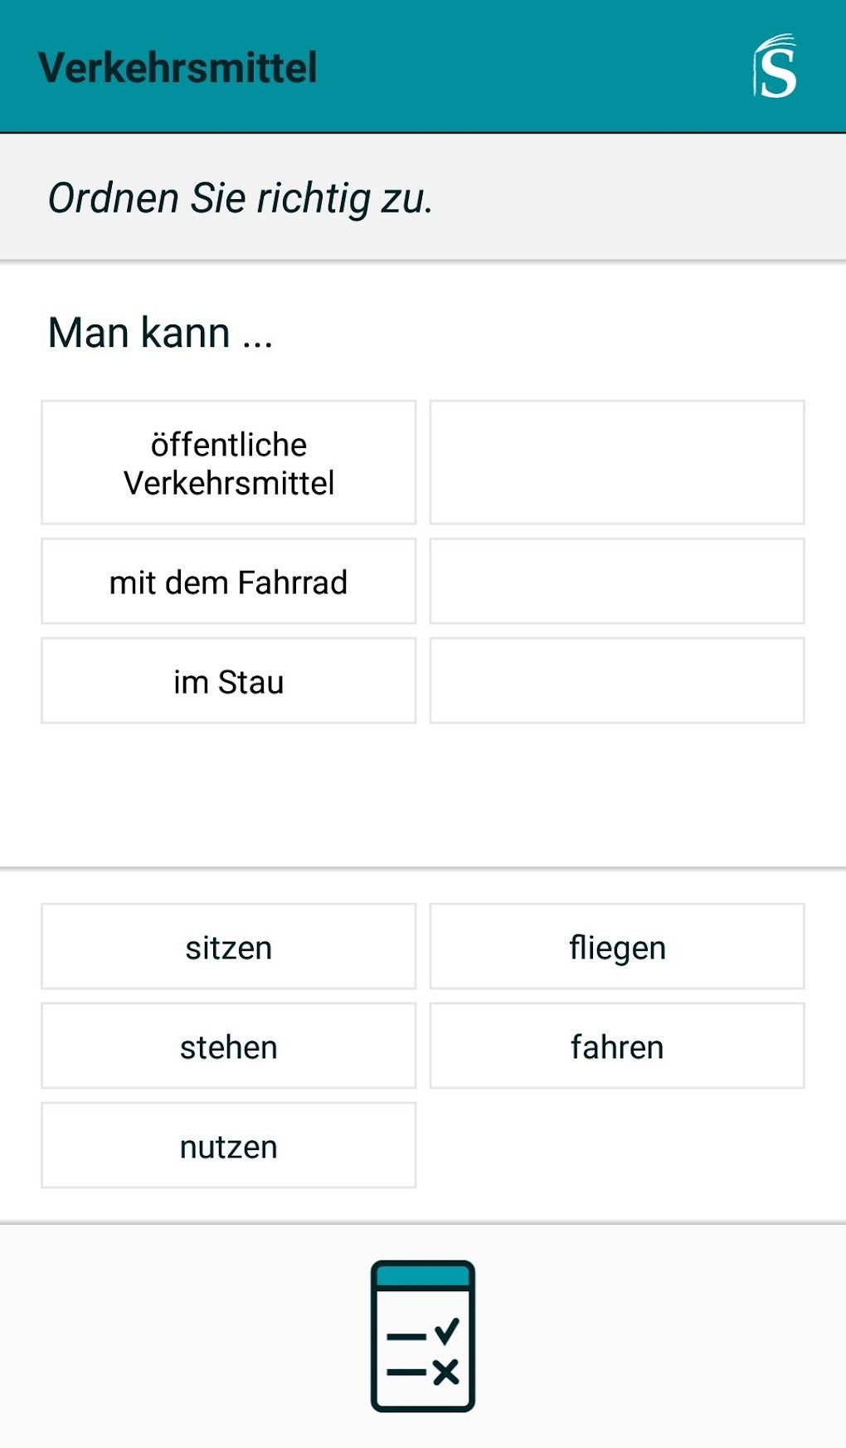
Task: Select the 'nutzen' word tile
Action: (x=228, y=1146)
